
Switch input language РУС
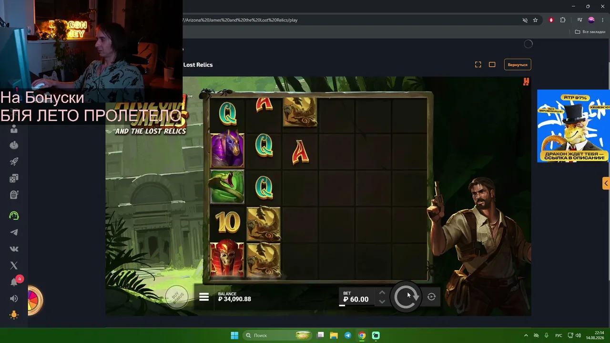pyautogui.click(x=559, y=335)
